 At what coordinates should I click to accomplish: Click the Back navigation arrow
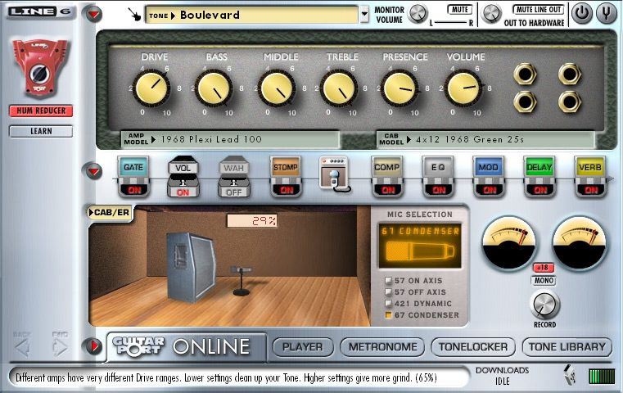(22, 348)
